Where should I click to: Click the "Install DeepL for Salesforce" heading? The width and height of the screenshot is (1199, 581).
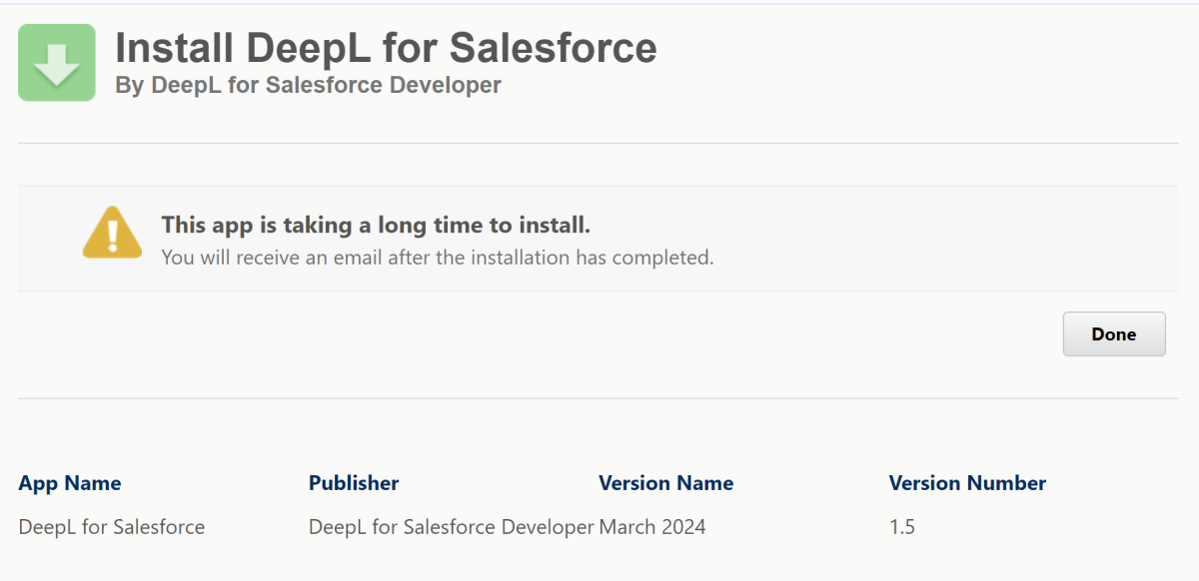click(x=386, y=47)
